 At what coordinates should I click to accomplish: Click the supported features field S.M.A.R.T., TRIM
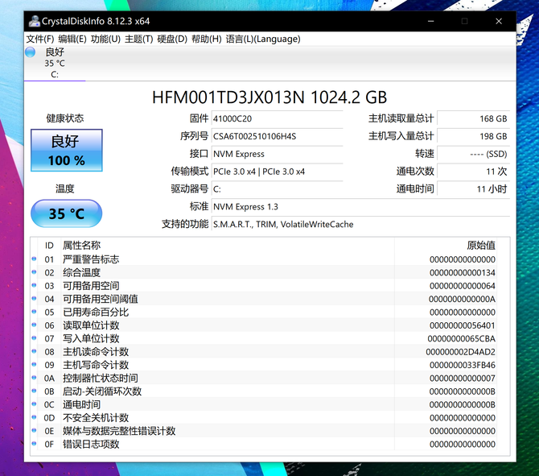pos(360,225)
